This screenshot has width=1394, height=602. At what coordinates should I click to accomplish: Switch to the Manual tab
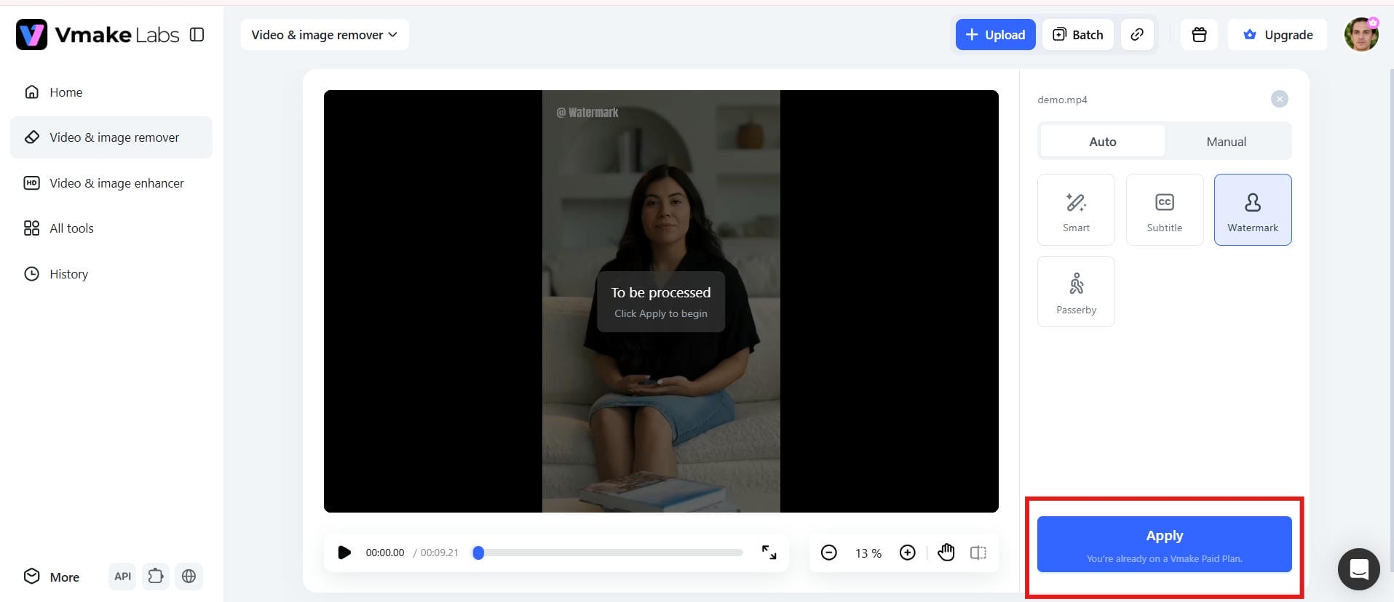click(x=1227, y=142)
